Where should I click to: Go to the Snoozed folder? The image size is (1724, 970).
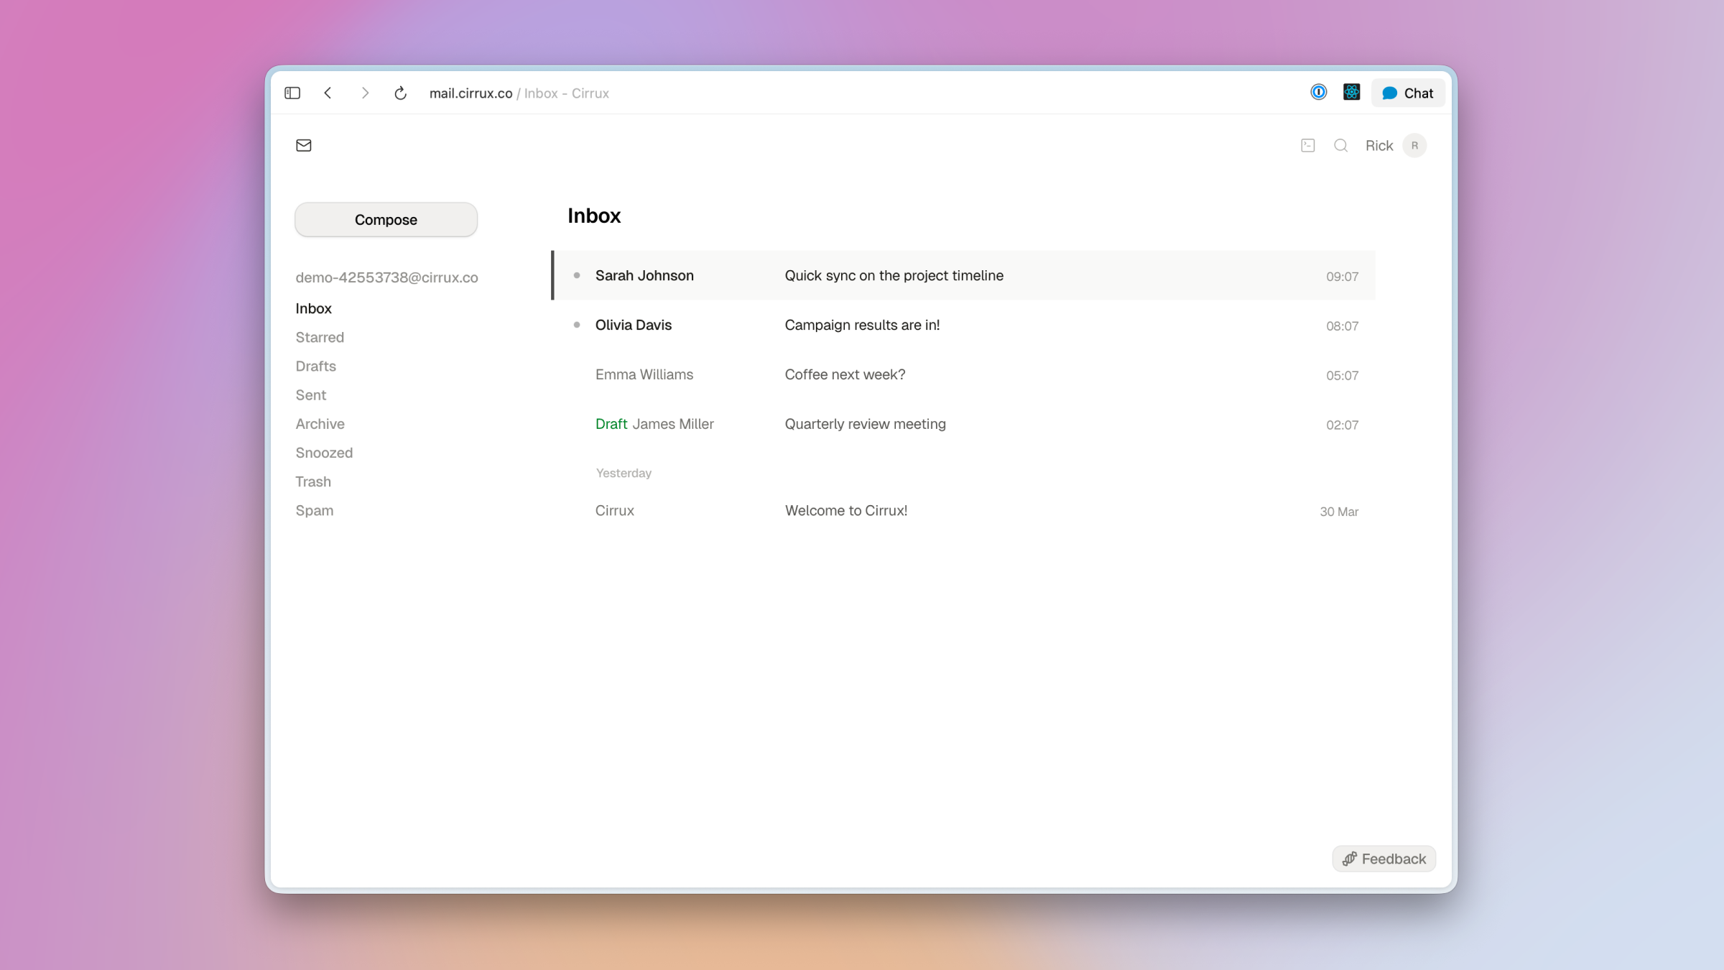pos(324,453)
